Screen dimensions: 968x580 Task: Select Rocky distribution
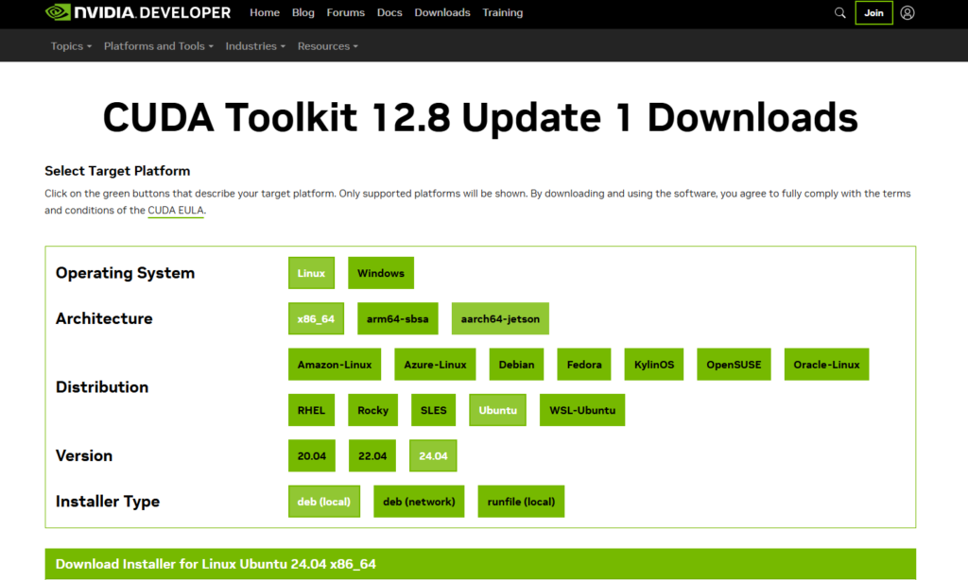372,410
